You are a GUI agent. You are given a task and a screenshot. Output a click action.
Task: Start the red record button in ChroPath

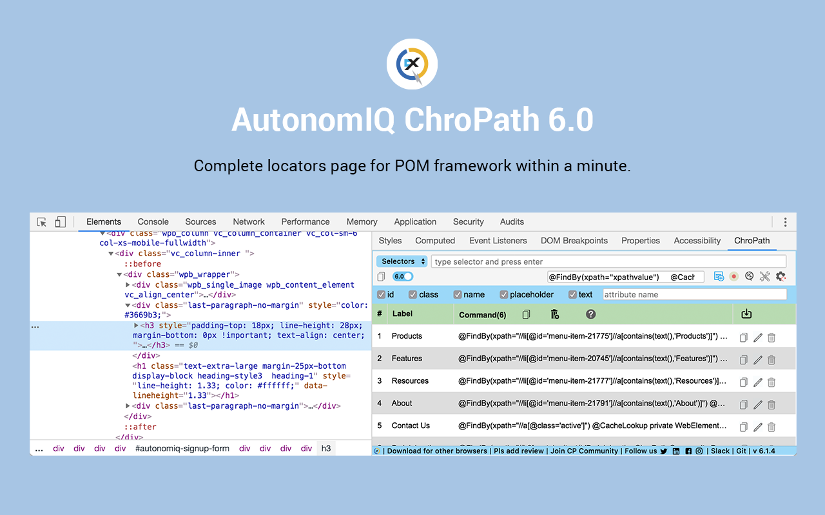point(734,277)
